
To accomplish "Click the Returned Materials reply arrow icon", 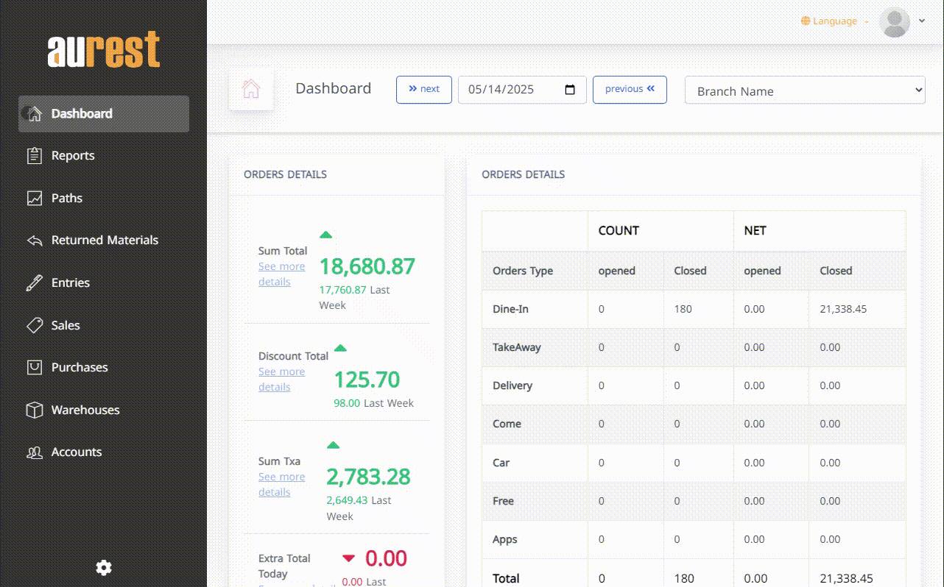I will (x=34, y=241).
